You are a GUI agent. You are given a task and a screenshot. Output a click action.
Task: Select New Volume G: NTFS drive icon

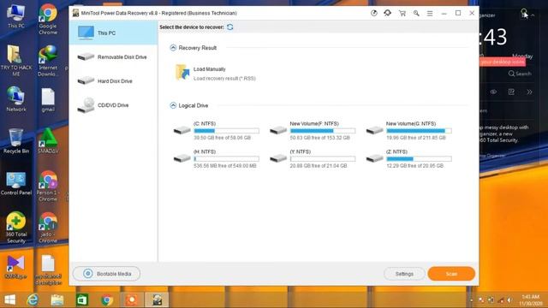click(375, 130)
